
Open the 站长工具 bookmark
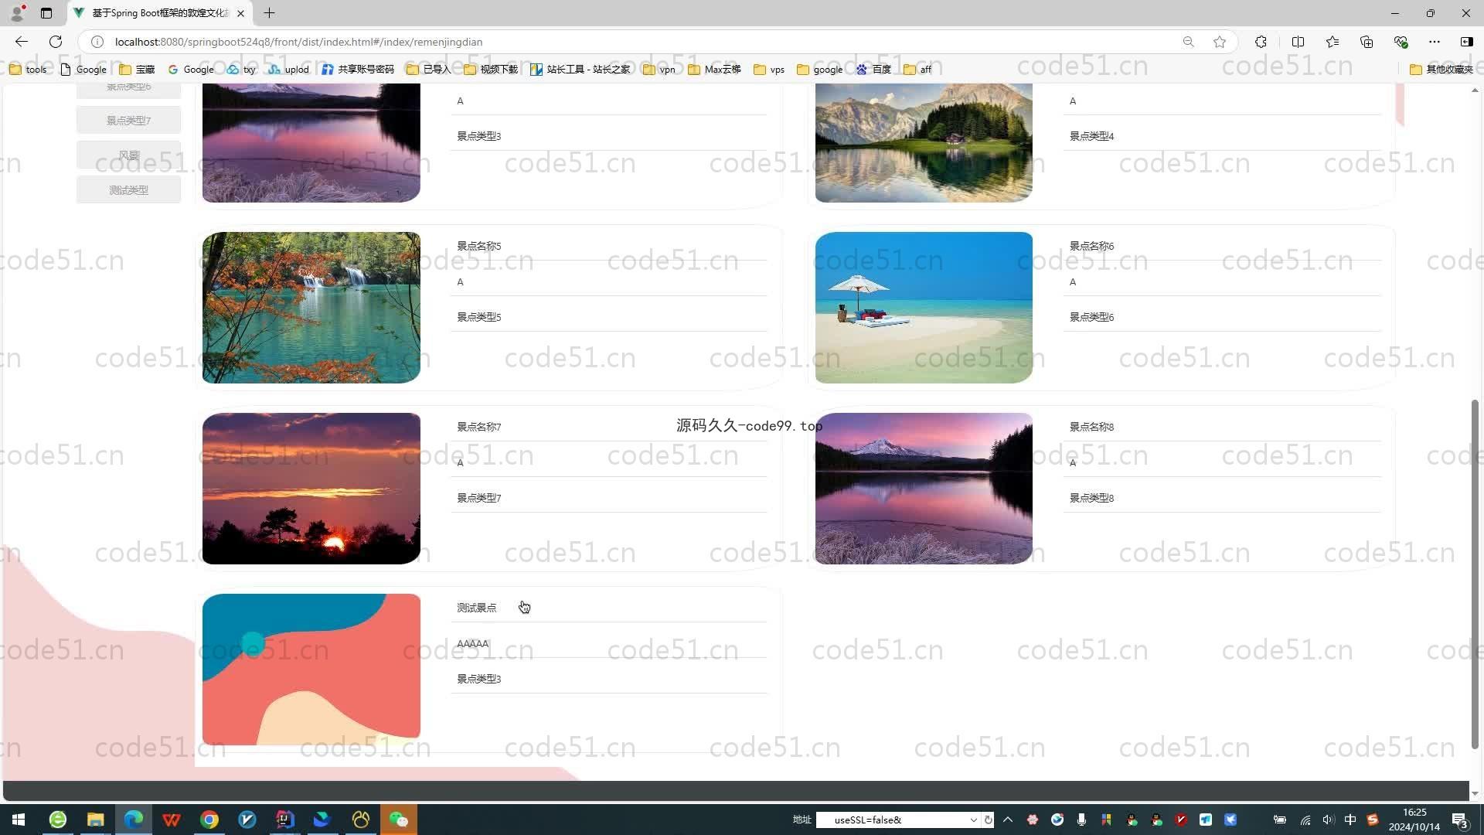tap(580, 70)
